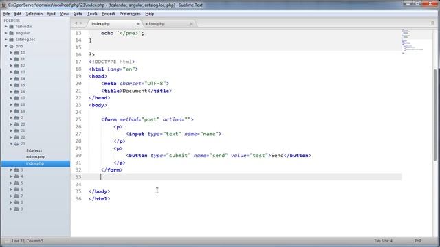Select the php folder icon
Screen dimensions: 440x247
(12, 46)
